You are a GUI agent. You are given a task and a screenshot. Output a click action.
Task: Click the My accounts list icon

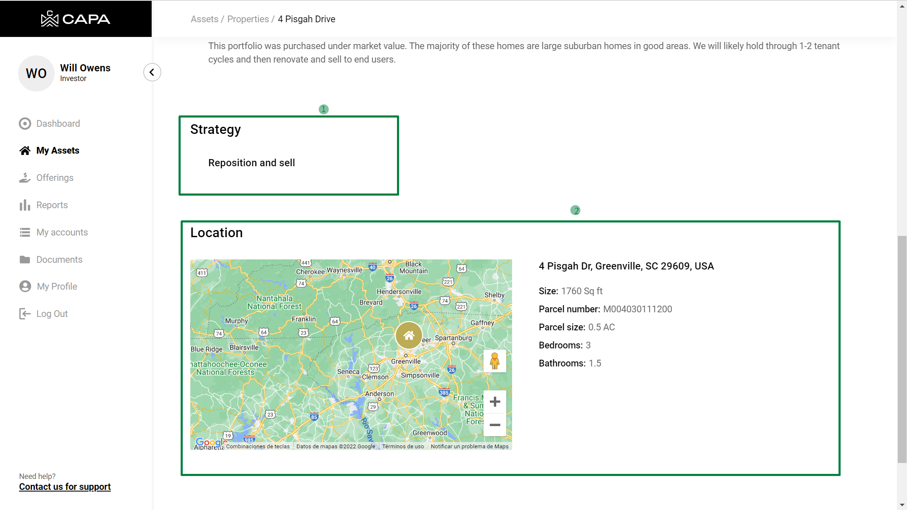pyautogui.click(x=25, y=233)
